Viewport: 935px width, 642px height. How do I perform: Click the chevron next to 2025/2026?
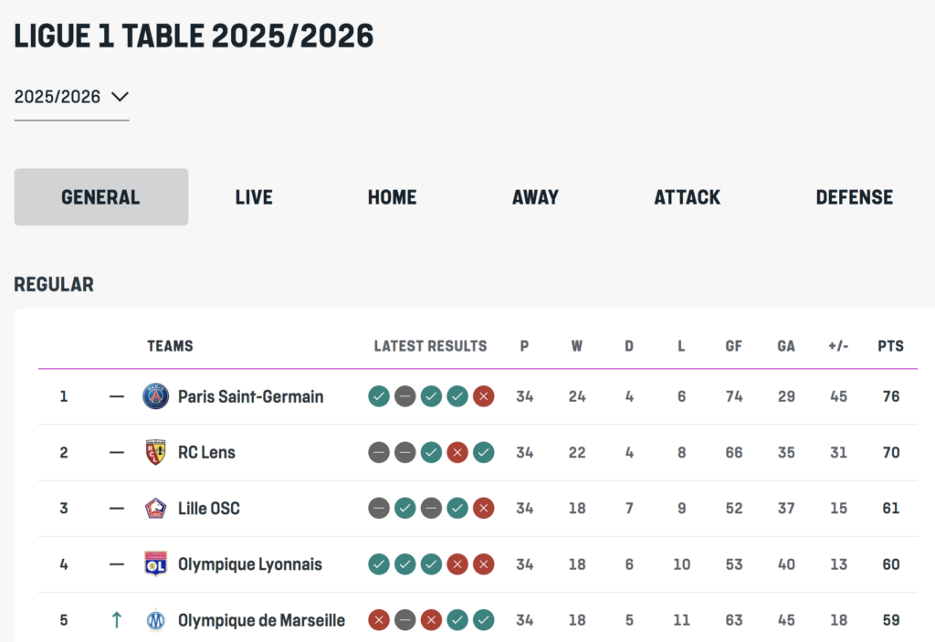[120, 97]
